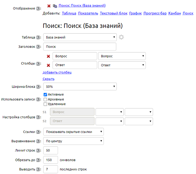Open the Выравнивание dropdown set to По центру
Image resolution: width=196 pixels, height=174 pixels.
point(73,141)
